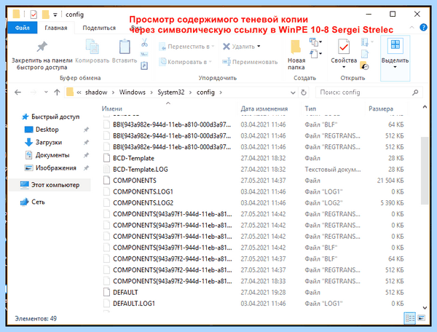Collapse the ribbon with the chevron
The width and height of the screenshot is (437, 332).
[x=412, y=27]
